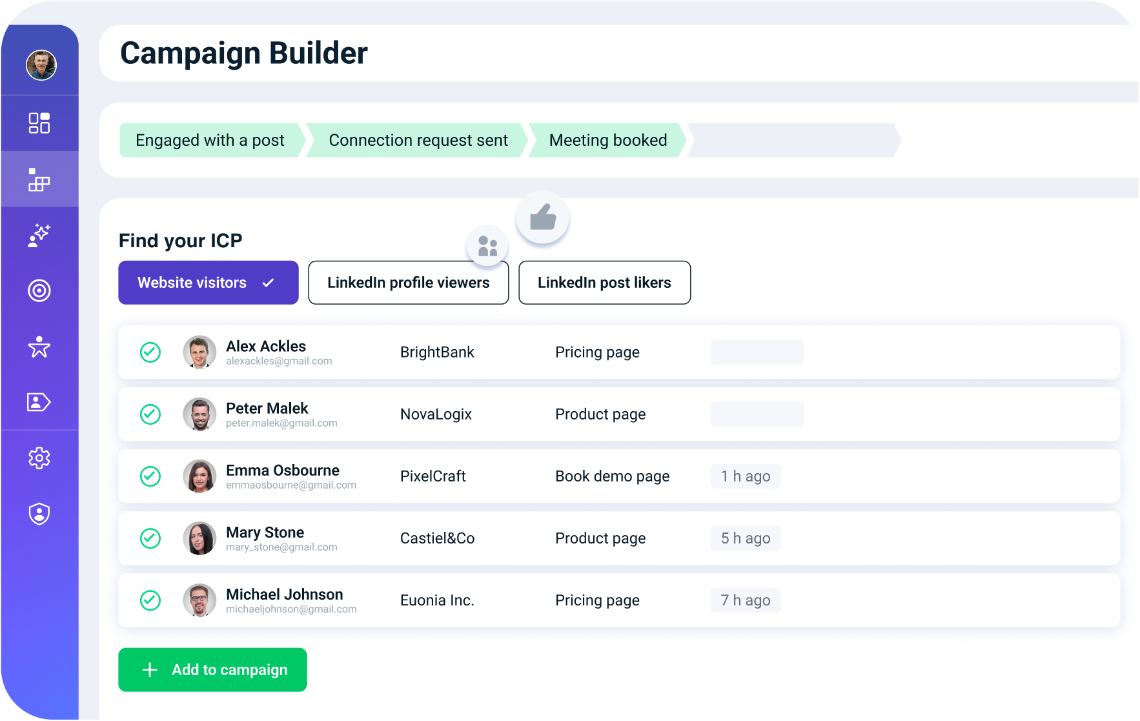
Task: Open the star person sidebar icon
Action: (x=39, y=347)
